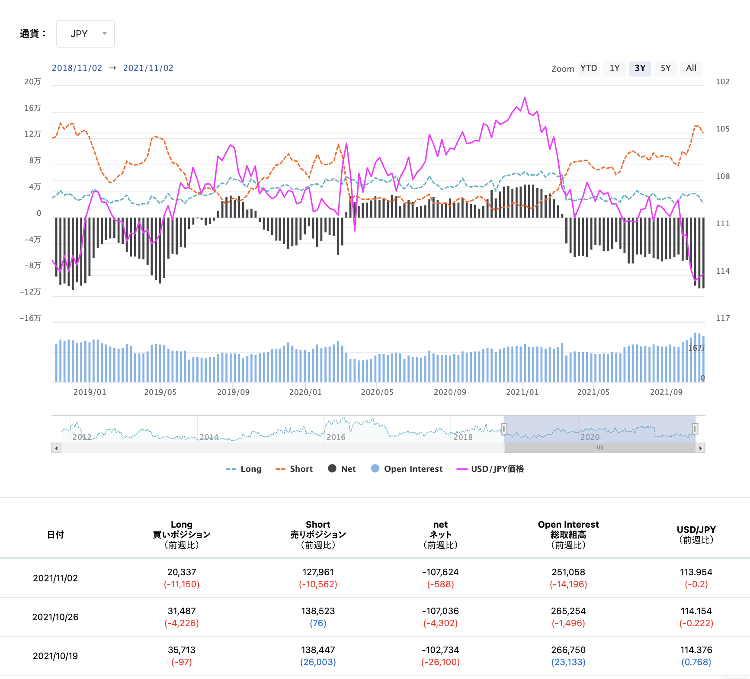750x679 pixels.
Task: Click the 2020/01 x-axis label
Action: coord(305,392)
